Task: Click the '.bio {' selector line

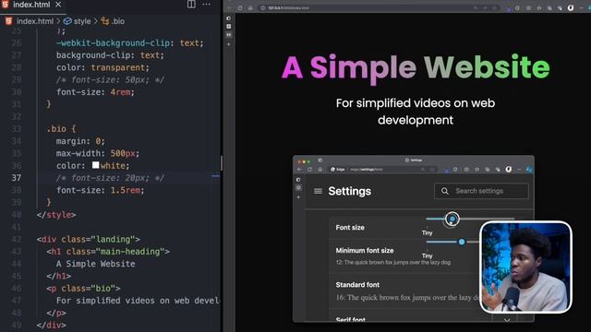Action: pyautogui.click(x=61, y=129)
